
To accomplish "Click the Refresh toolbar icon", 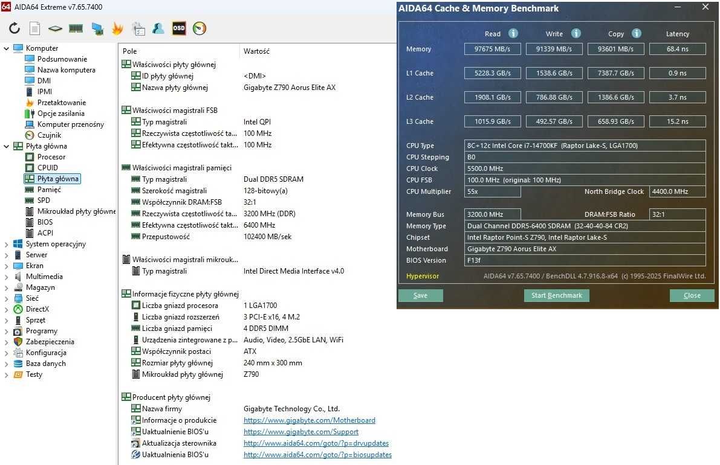I will tap(15, 28).
